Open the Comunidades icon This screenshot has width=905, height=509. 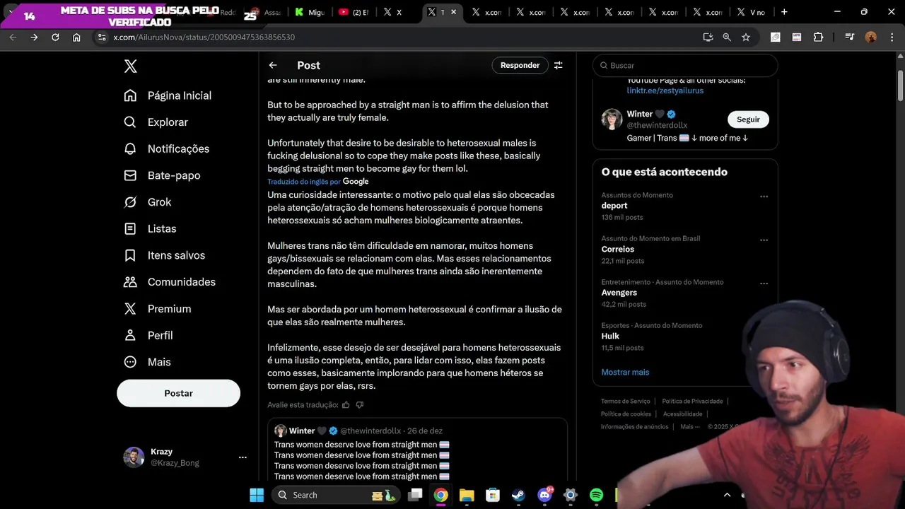[130, 282]
